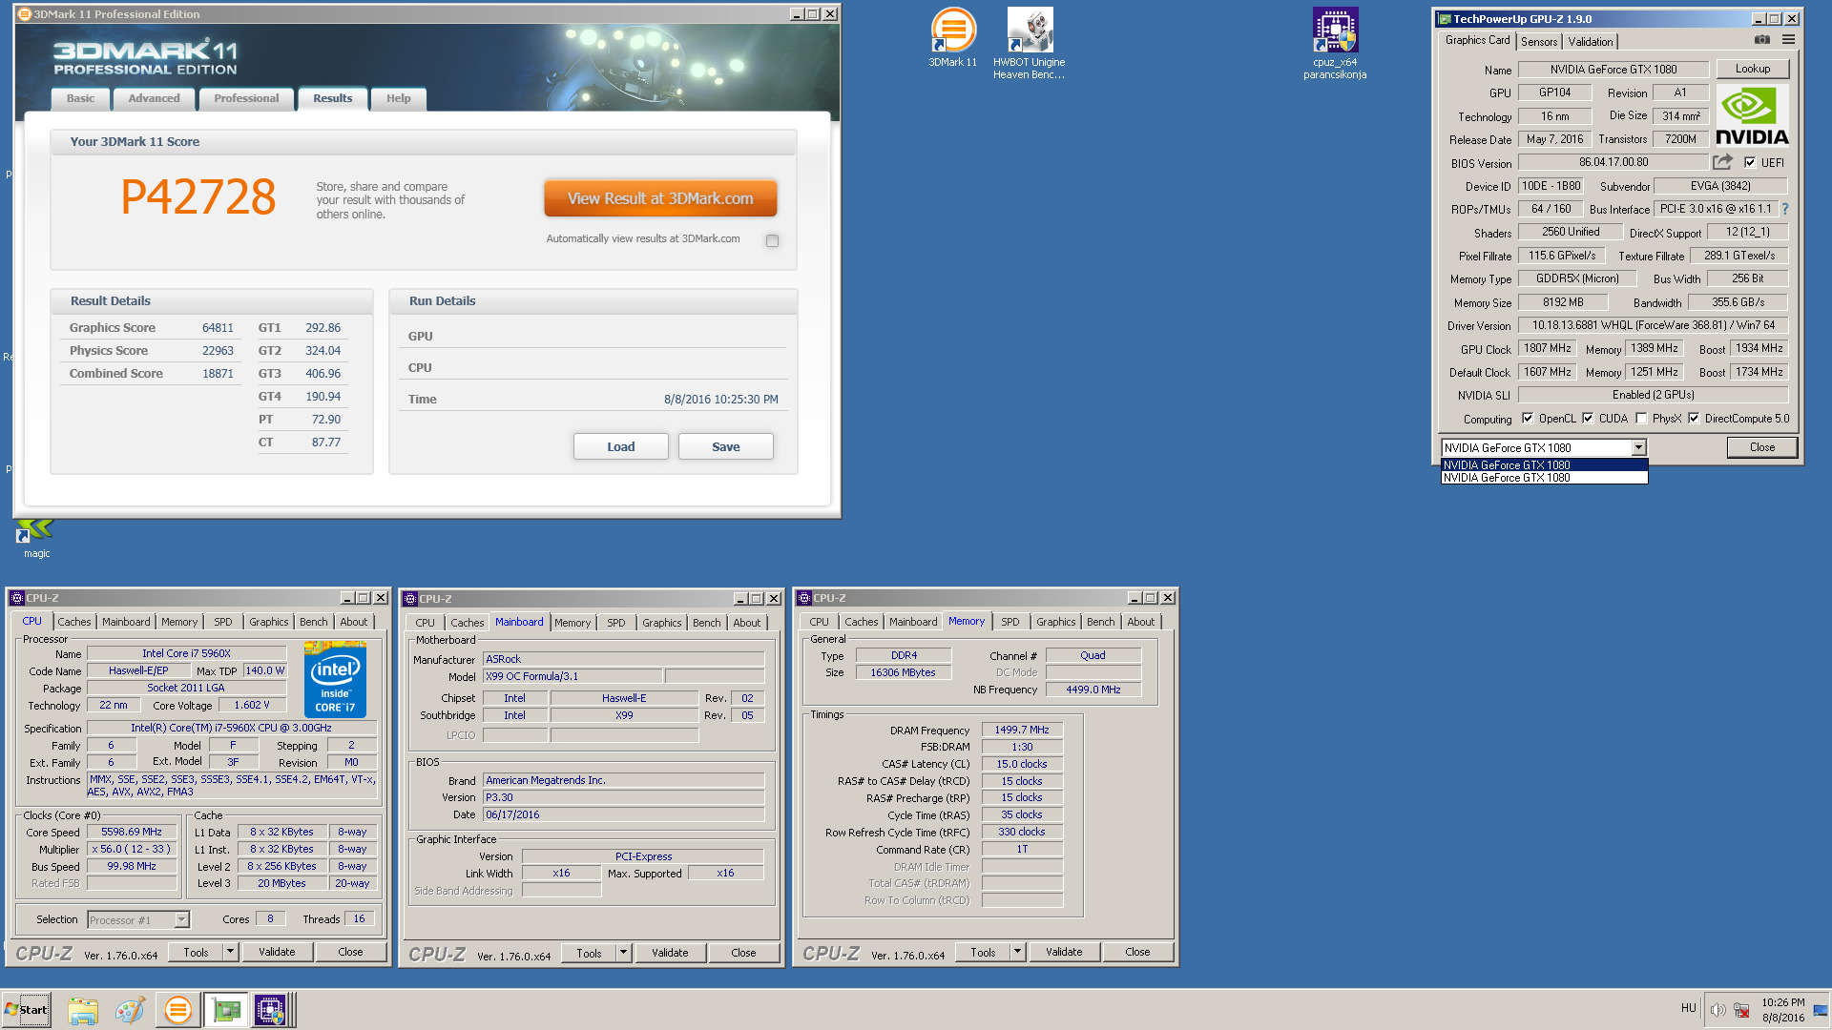
Task: Expand the Processor #1 selection dropdown
Action: click(x=181, y=919)
